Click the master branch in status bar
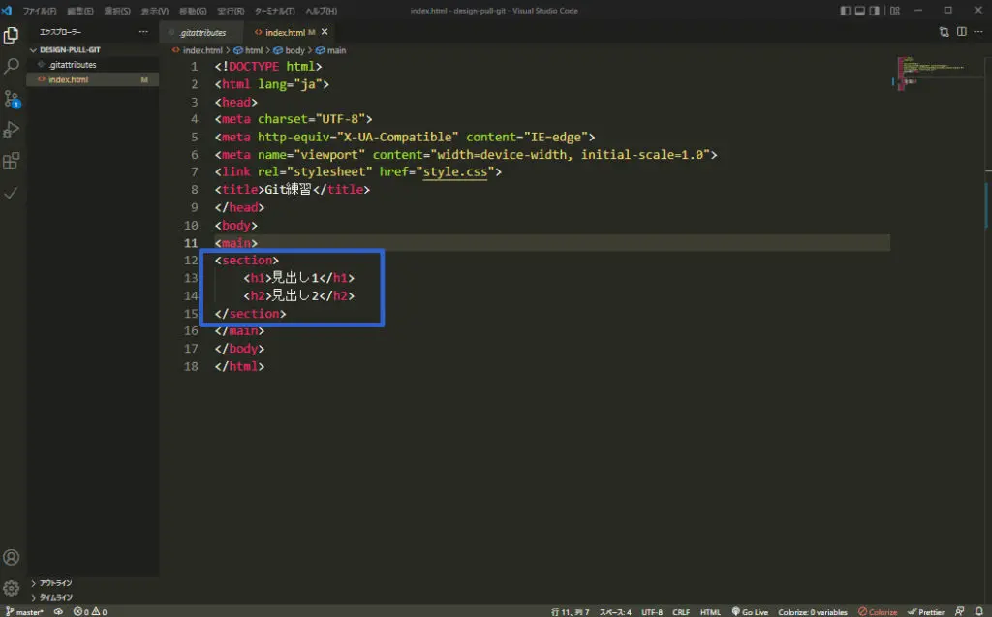The width and height of the screenshot is (992, 617). click(x=26, y=611)
